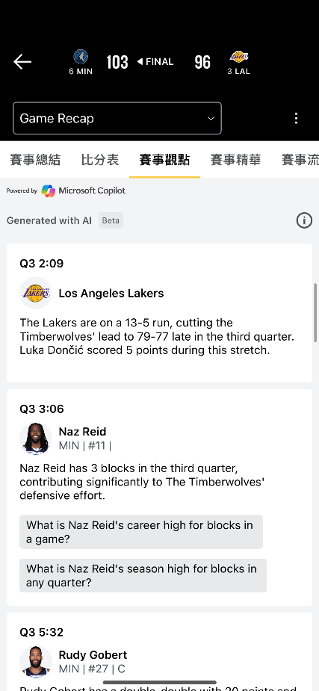Select the 賽事觀點 tab
Screen dimensions: 319x691
click(x=164, y=160)
